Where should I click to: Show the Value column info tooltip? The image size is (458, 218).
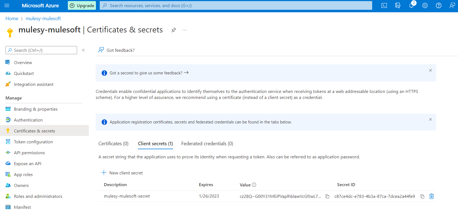point(254,185)
